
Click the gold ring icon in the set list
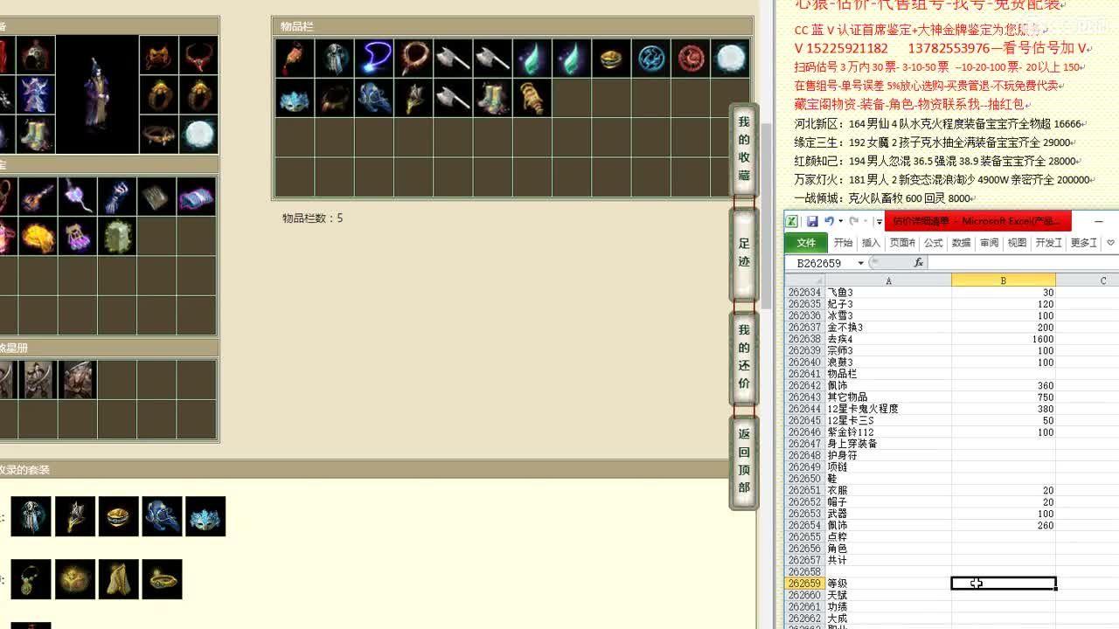(x=118, y=516)
